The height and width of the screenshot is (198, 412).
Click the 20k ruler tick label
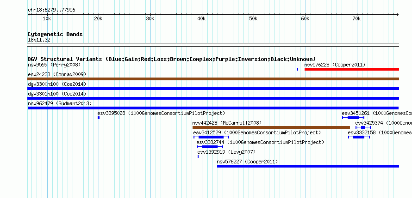click(98, 19)
